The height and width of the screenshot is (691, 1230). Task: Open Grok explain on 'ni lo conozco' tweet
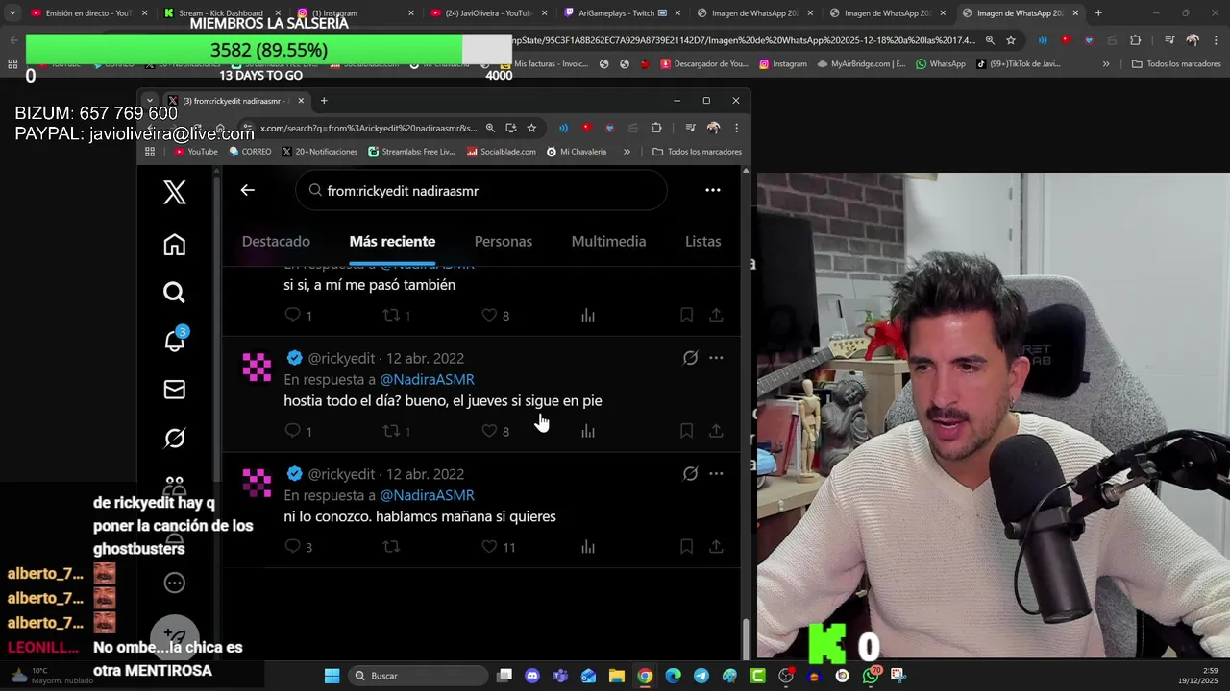[690, 473]
